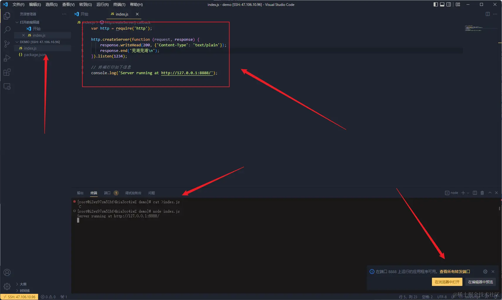The width and height of the screenshot is (502, 300).
Task: Change encoding via UTF-8 status item
Action: [442, 297]
